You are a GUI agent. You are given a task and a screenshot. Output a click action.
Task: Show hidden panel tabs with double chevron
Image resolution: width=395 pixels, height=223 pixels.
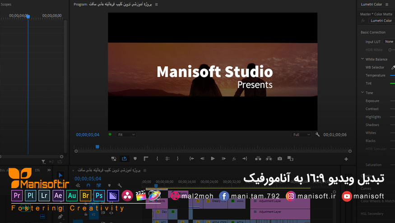(x=49, y=170)
